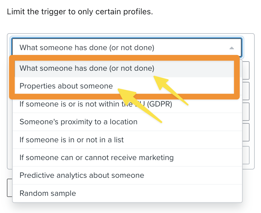Choose 'Properties about someone' from the list
261x213 pixels.
[x=66, y=86]
